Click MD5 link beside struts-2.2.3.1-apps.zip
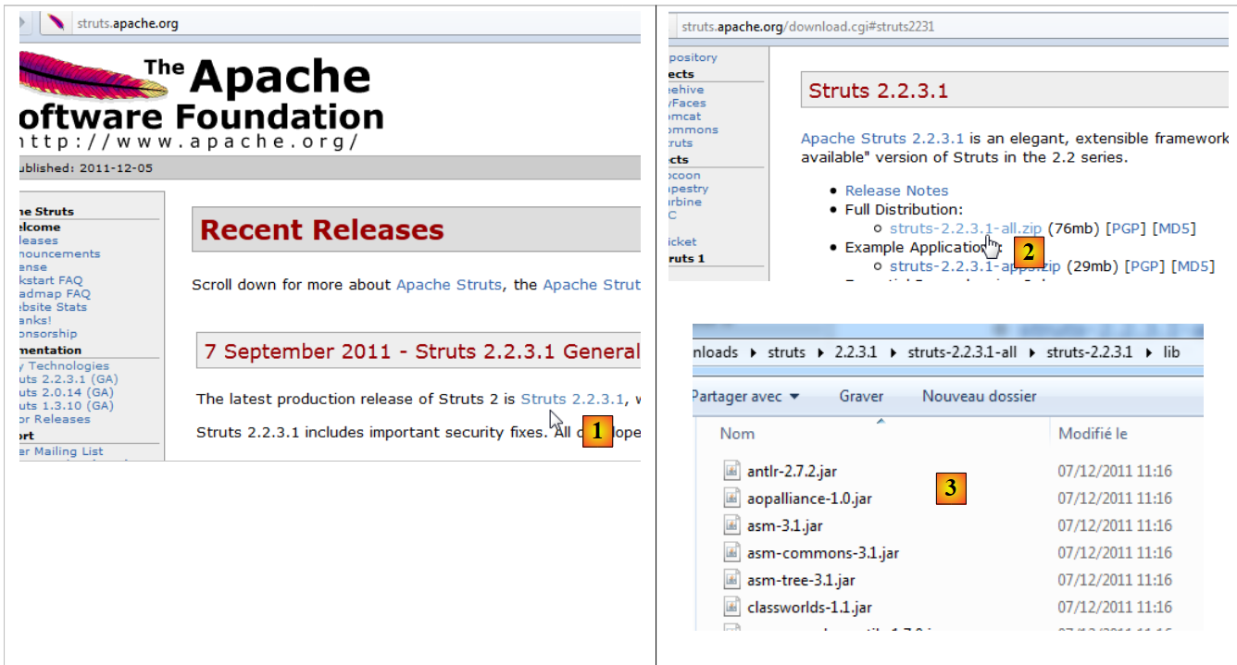The height and width of the screenshot is (665, 1237). click(x=1193, y=266)
